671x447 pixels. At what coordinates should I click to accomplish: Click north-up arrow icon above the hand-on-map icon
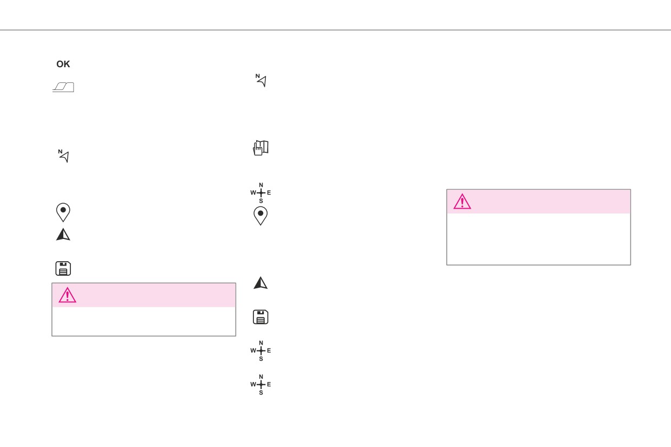tap(262, 81)
